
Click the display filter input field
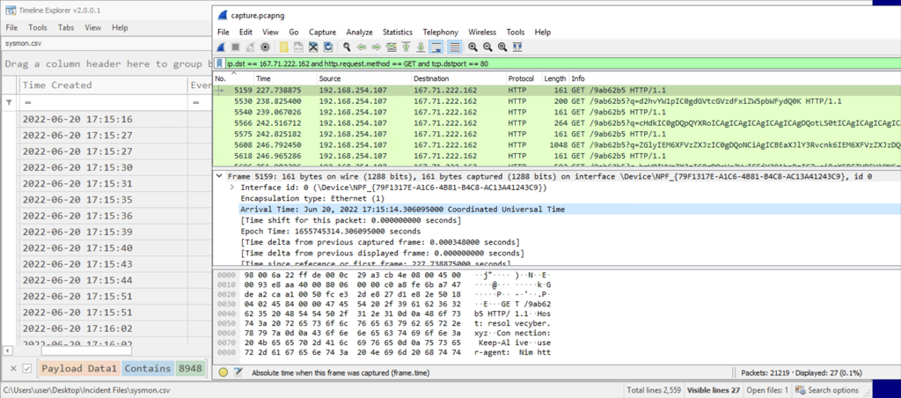click(x=563, y=64)
